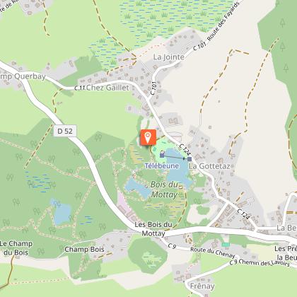This screenshot has height=297, width=297.
Task: Select the Frênay village label
Action: click(202, 286)
